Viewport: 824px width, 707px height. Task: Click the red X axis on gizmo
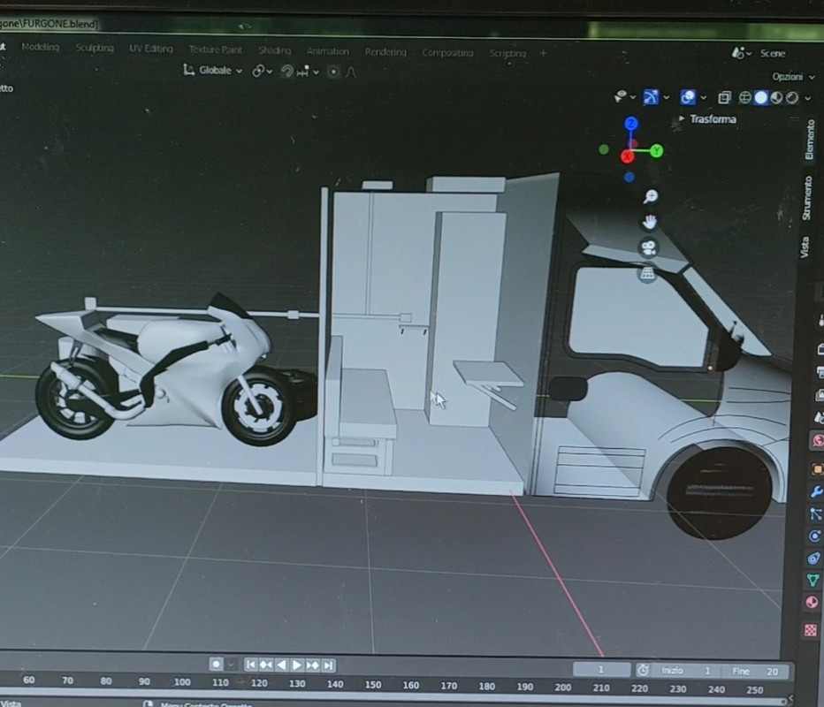[x=628, y=156]
